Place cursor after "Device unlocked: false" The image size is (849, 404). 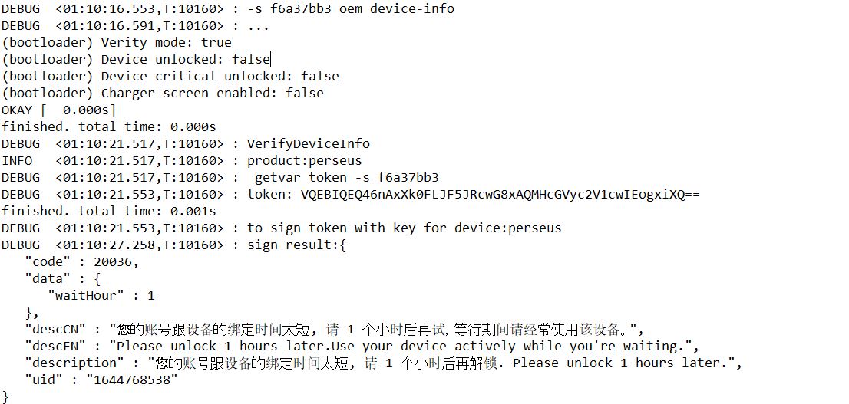click(271, 59)
